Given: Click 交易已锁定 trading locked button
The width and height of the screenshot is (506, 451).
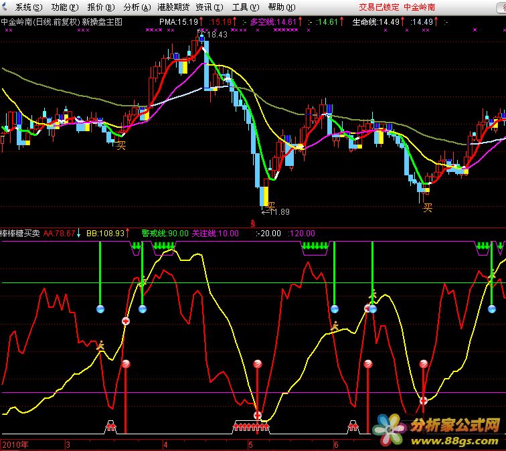Looking at the screenshot, I should tap(379, 7).
